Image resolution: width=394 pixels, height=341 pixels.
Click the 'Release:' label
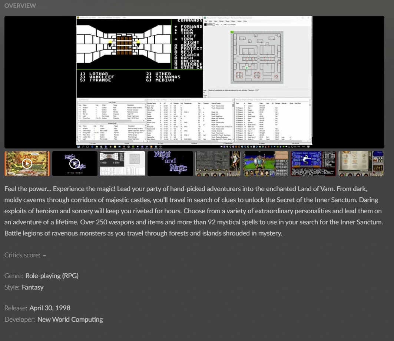pos(16,308)
